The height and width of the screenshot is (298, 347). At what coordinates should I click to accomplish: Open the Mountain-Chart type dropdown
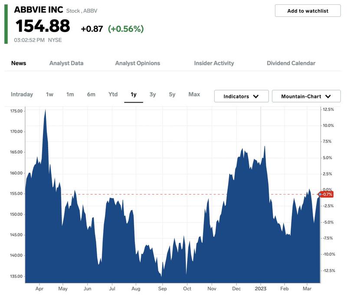click(x=306, y=96)
